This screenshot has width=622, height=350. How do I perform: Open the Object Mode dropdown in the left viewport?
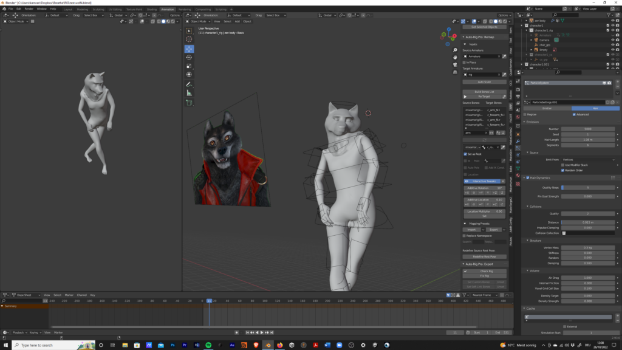[x=16, y=21]
